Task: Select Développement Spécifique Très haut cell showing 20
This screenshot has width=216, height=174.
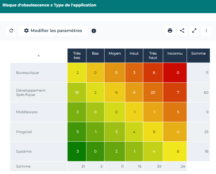Action: coord(153,92)
